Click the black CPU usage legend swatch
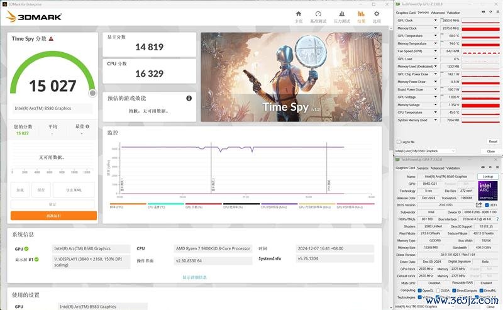Image resolution: width=503 pixels, height=310 pixels. click(241, 204)
